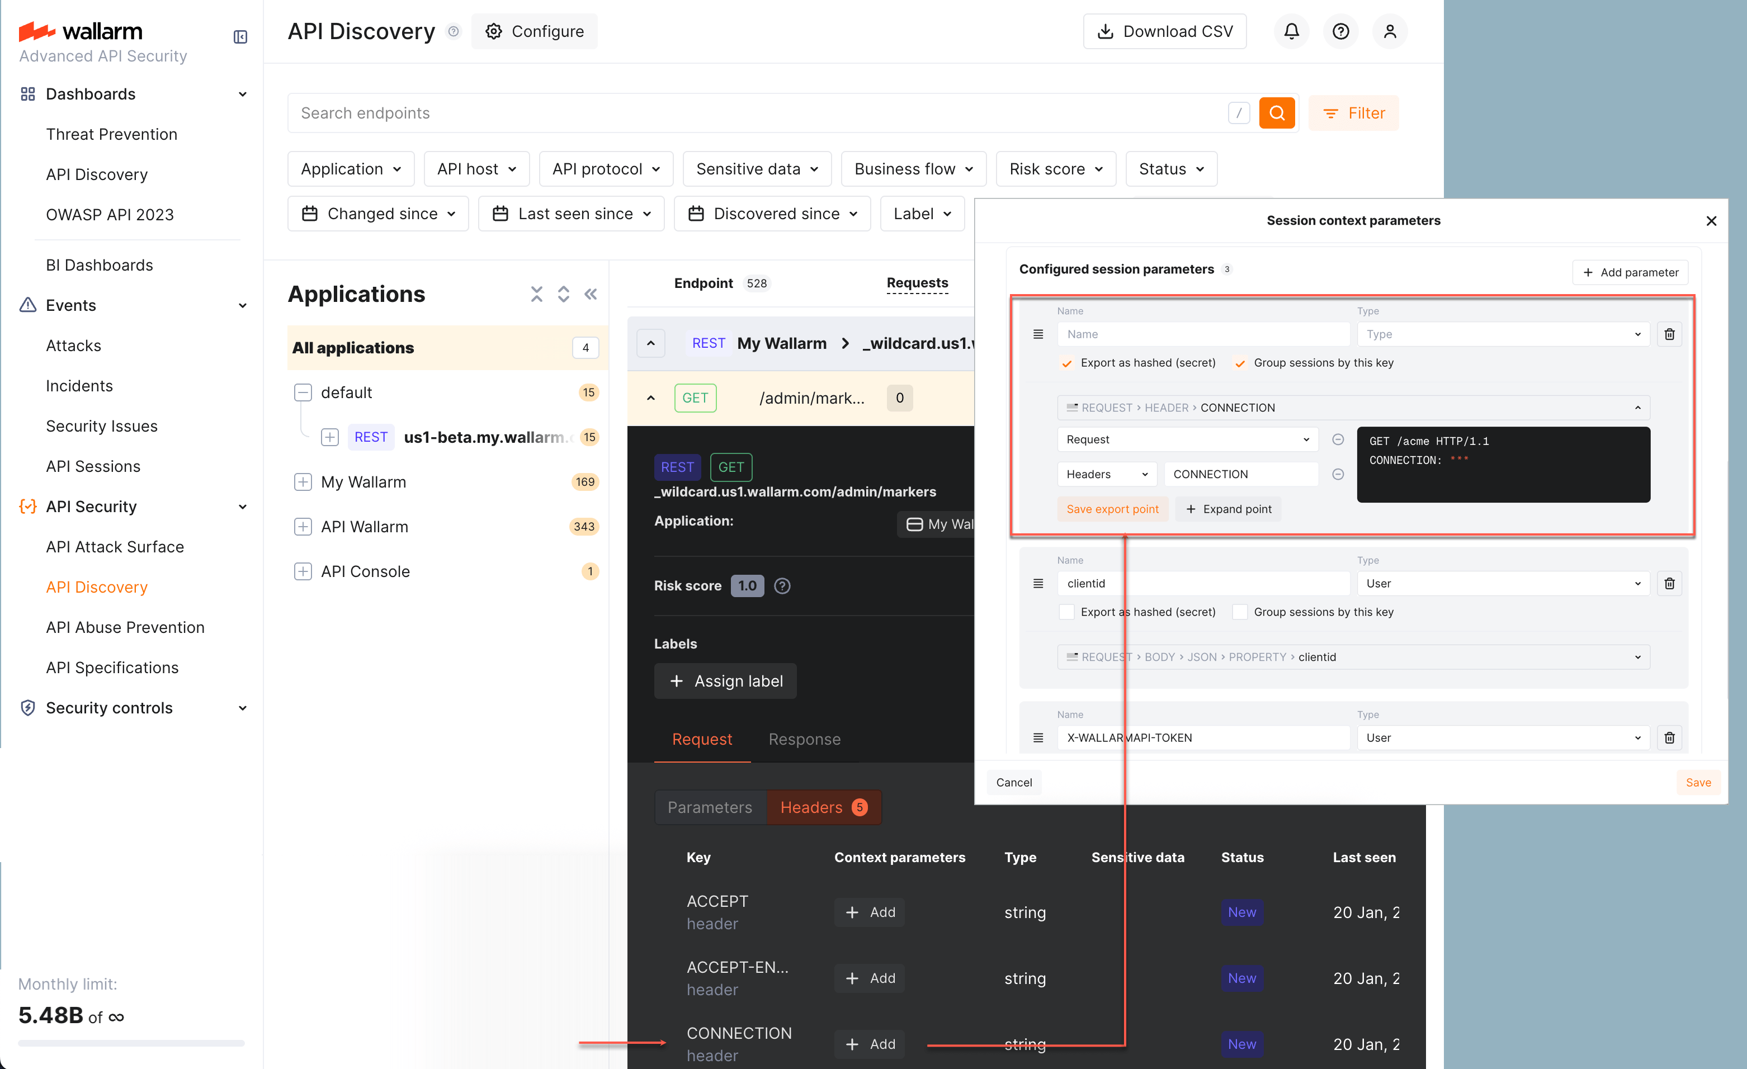
Task: Click the Save export point button
Action: (x=1112, y=509)
